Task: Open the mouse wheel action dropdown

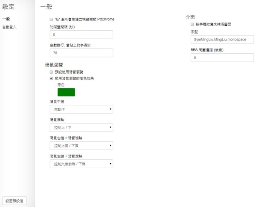Action: [x=81, y=127]
